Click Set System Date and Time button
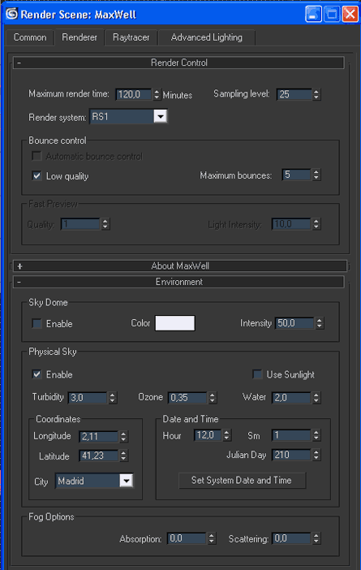Viewport: 361px width, 570px height. 242,481
